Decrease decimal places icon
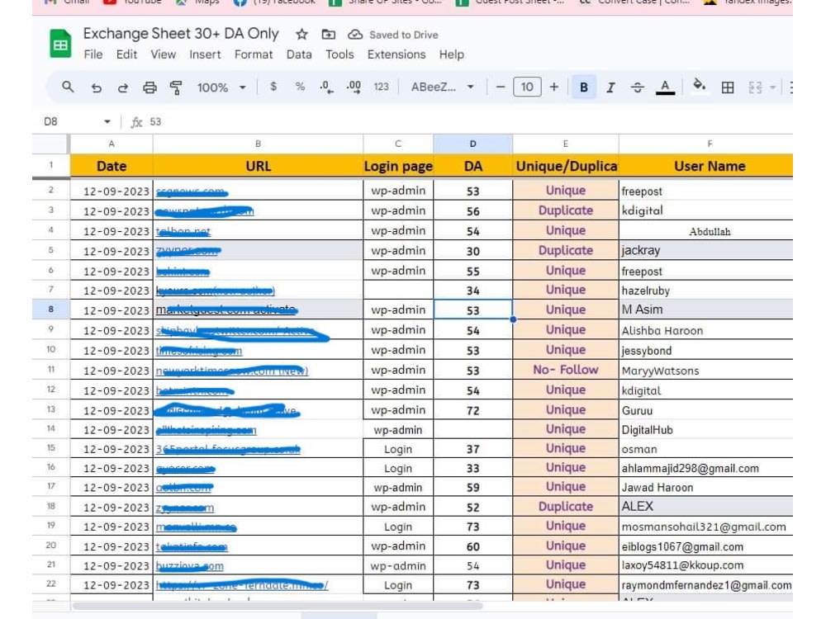This screenshot has height=619, width=826. click(326, 87)
